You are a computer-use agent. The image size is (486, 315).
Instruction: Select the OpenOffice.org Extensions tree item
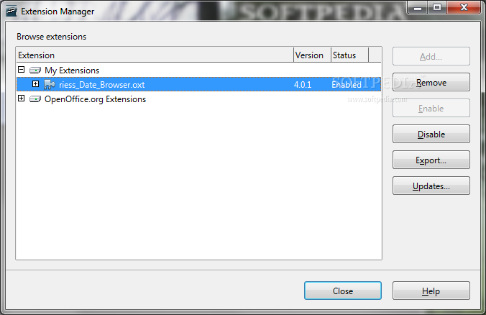pyautogui.click(x=95, y=99)
